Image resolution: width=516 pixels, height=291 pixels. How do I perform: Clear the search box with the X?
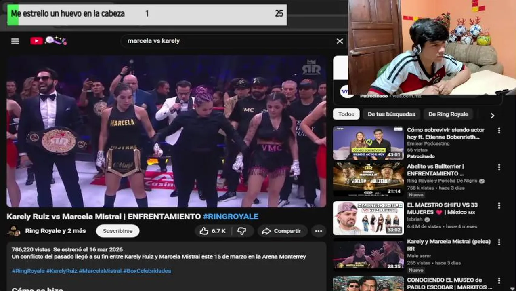point(340,41)
